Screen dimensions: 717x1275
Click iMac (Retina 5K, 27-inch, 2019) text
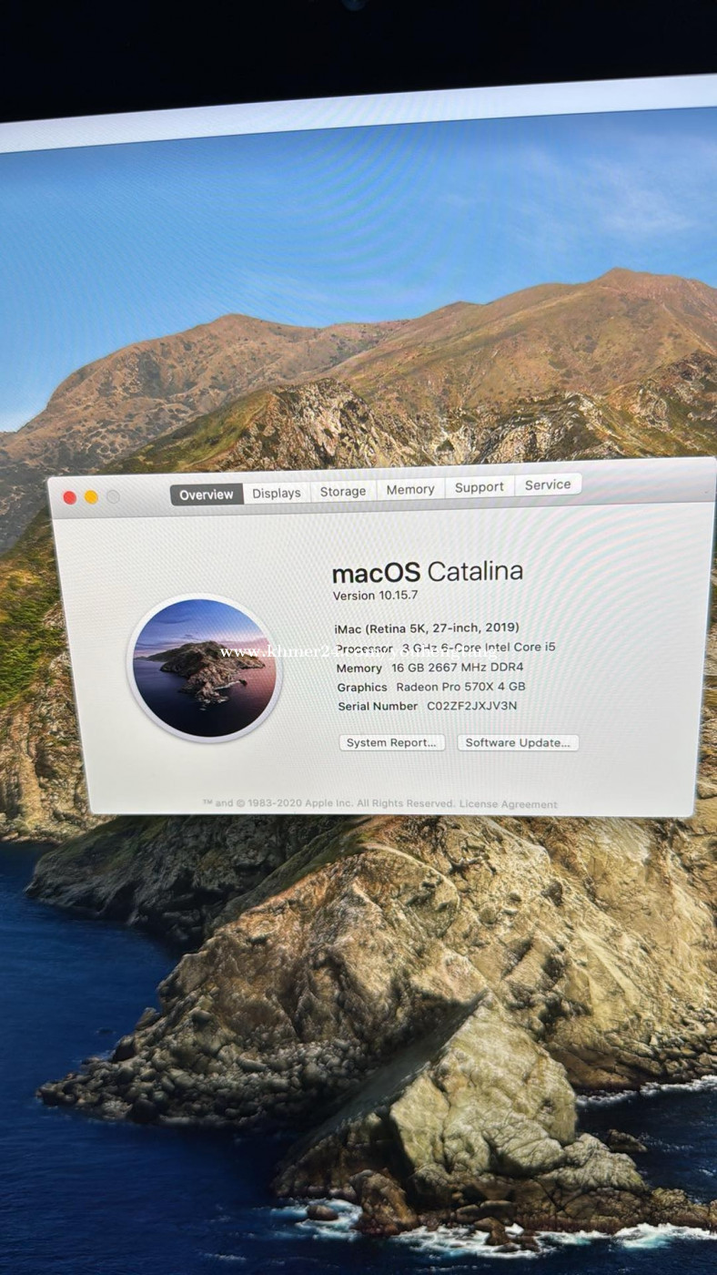[x=428, y=627]
